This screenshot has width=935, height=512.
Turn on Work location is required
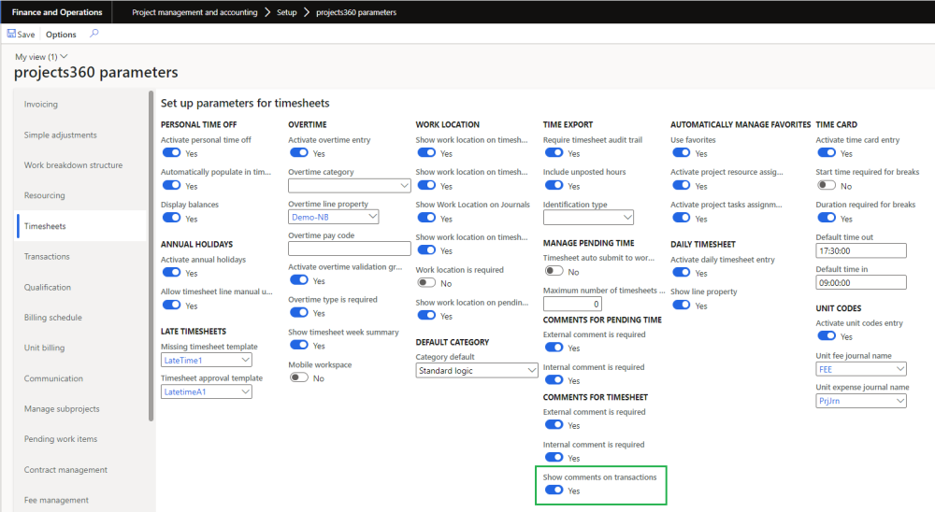[426, 283]
